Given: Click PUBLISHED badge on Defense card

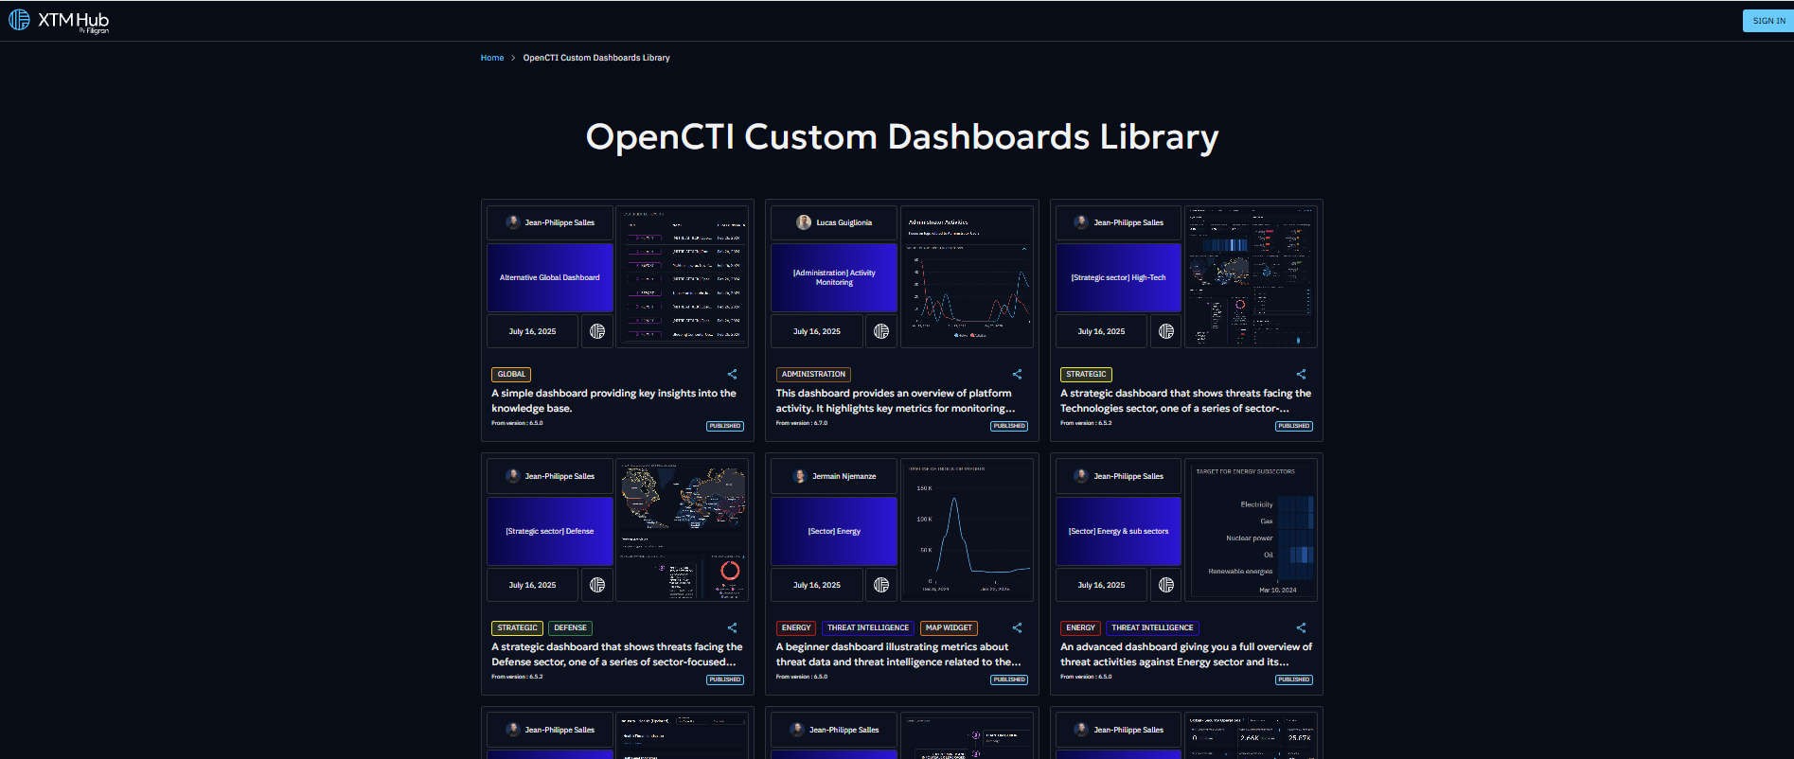Looking at the screenshot, I should click(x=725, y=680).
